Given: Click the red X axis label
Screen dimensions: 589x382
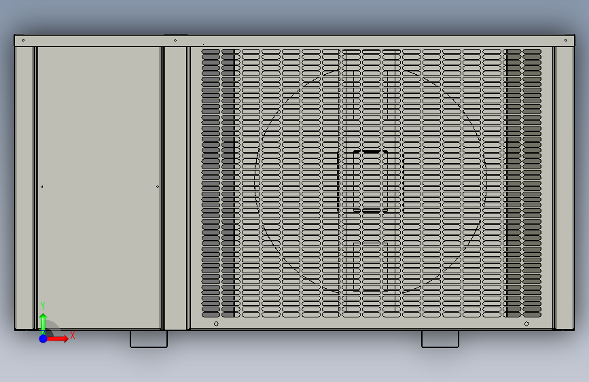Looking at the screenshot, I should coord(73,335).
